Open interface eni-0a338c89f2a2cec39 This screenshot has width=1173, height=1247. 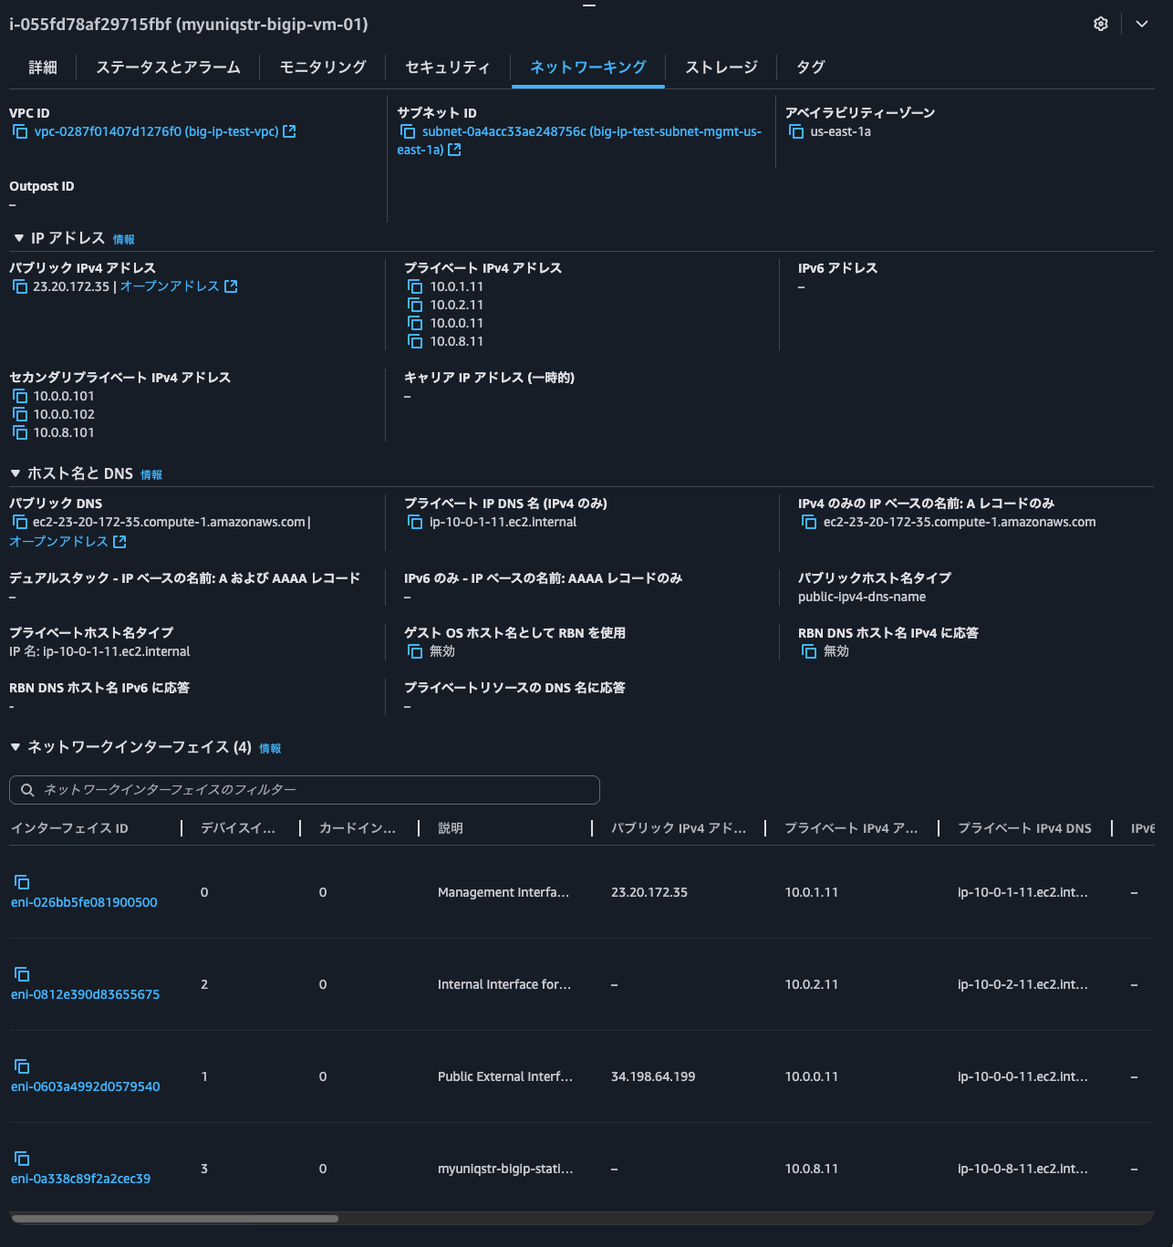[x=80, y=1179]
